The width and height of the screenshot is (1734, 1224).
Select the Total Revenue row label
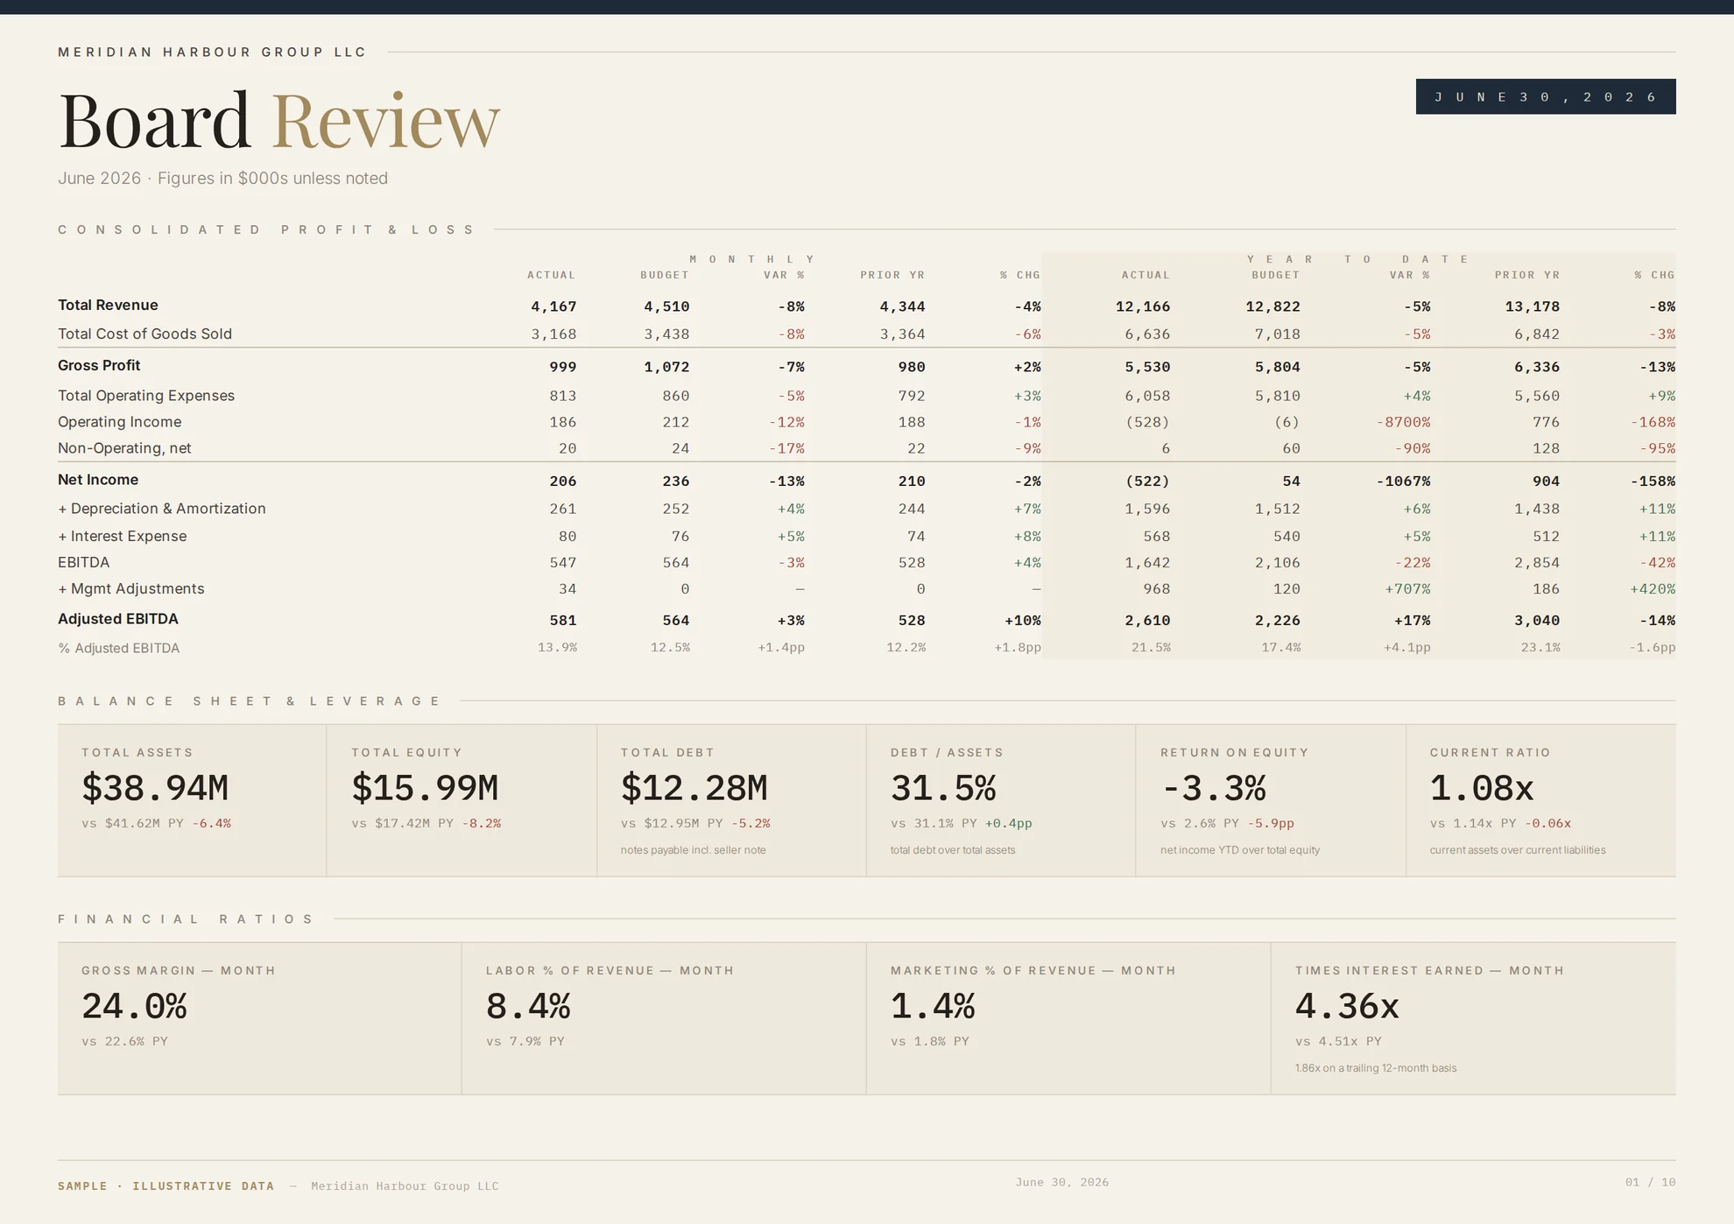coord(108,306)
